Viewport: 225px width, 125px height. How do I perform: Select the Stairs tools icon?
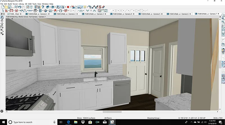[x=46, y=11]
